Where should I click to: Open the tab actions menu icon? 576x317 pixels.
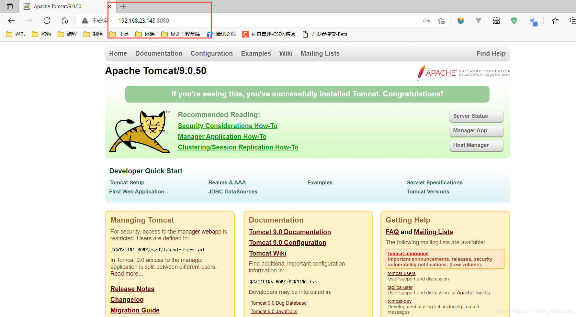10,6
